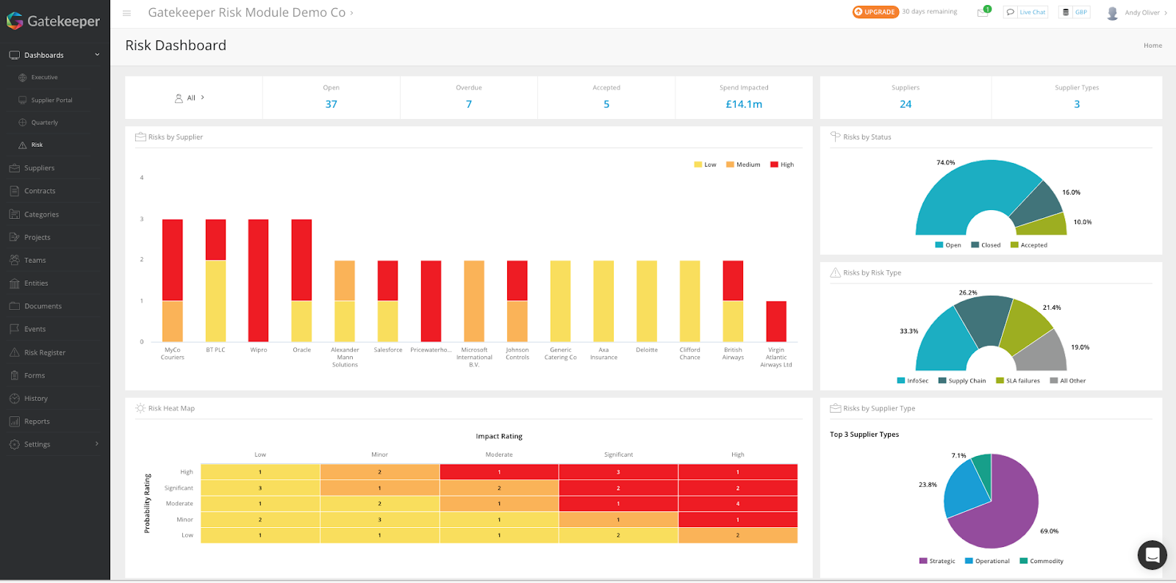Open the Live Chat button
Image resolution: width=1176 pixels, height=583 pixels.
[x=1026, y=12]
